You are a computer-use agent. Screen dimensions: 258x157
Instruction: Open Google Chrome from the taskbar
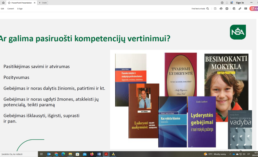56,154
